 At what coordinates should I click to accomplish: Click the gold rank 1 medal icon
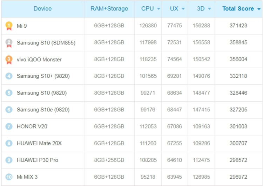(x=9, y=26)
